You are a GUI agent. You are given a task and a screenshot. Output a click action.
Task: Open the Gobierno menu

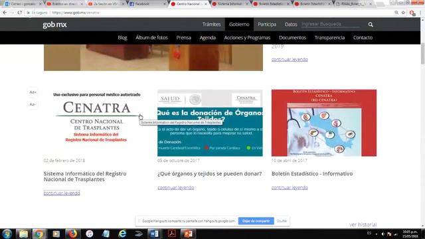coord(239,25)
